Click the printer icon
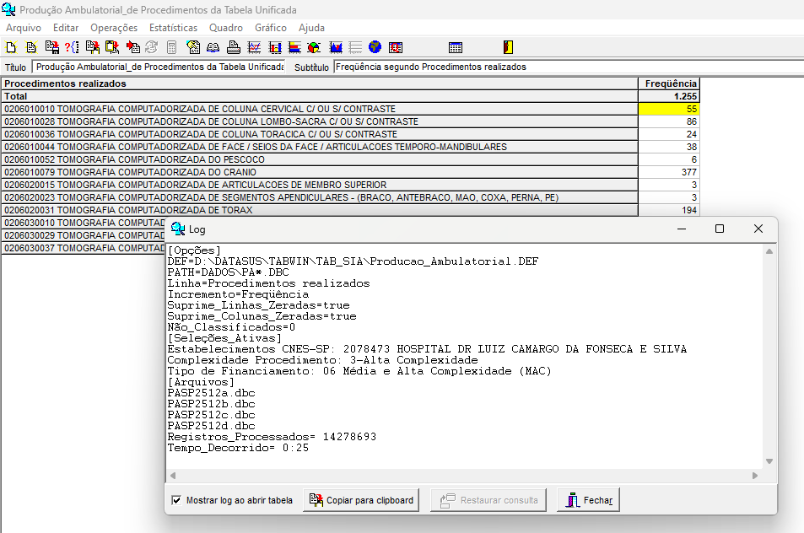 (x=234, y=48)
